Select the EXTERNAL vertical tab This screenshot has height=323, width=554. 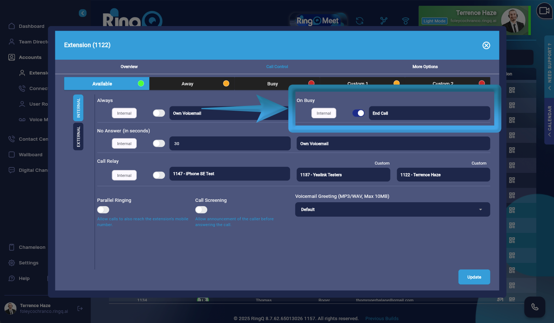pos(78,136)
